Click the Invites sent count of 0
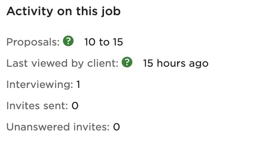This screenshot has height=160, width=278. click(x=75, y=105)
